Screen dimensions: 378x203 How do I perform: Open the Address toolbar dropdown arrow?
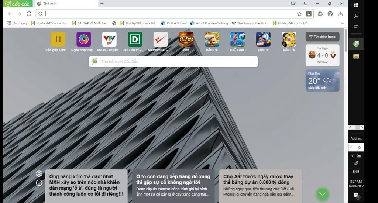[351, 147]
